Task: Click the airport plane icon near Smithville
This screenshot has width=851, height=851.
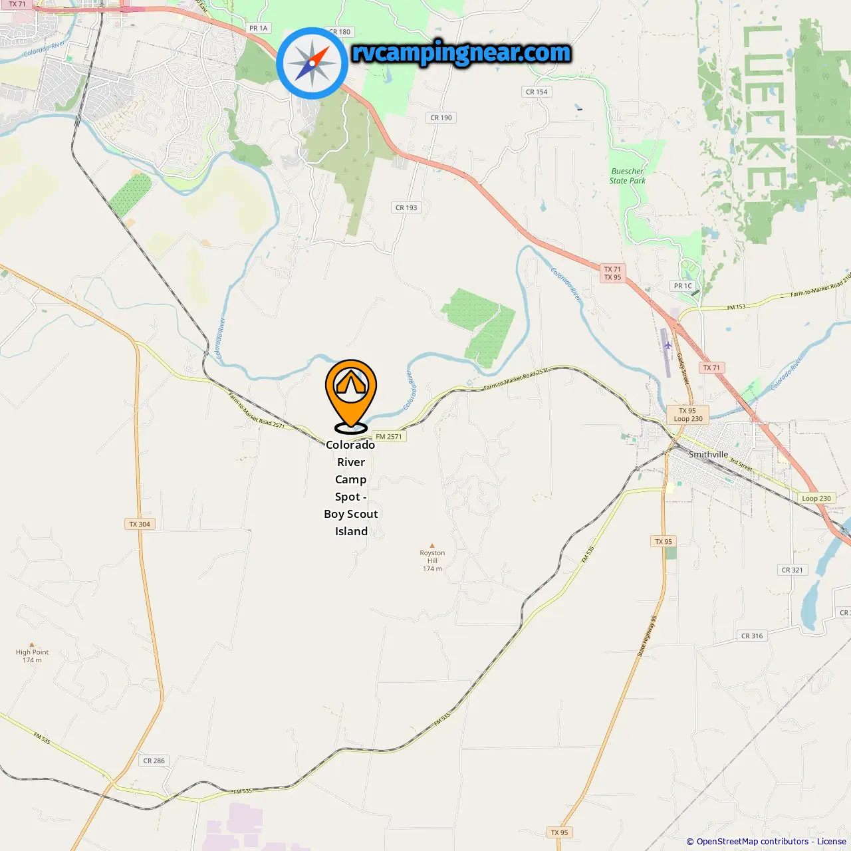Action: pyautogui.click(x=668, y=346)
